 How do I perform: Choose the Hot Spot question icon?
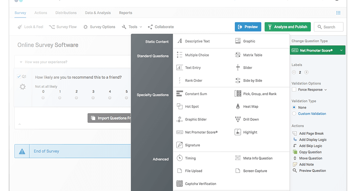click(180, 107)
